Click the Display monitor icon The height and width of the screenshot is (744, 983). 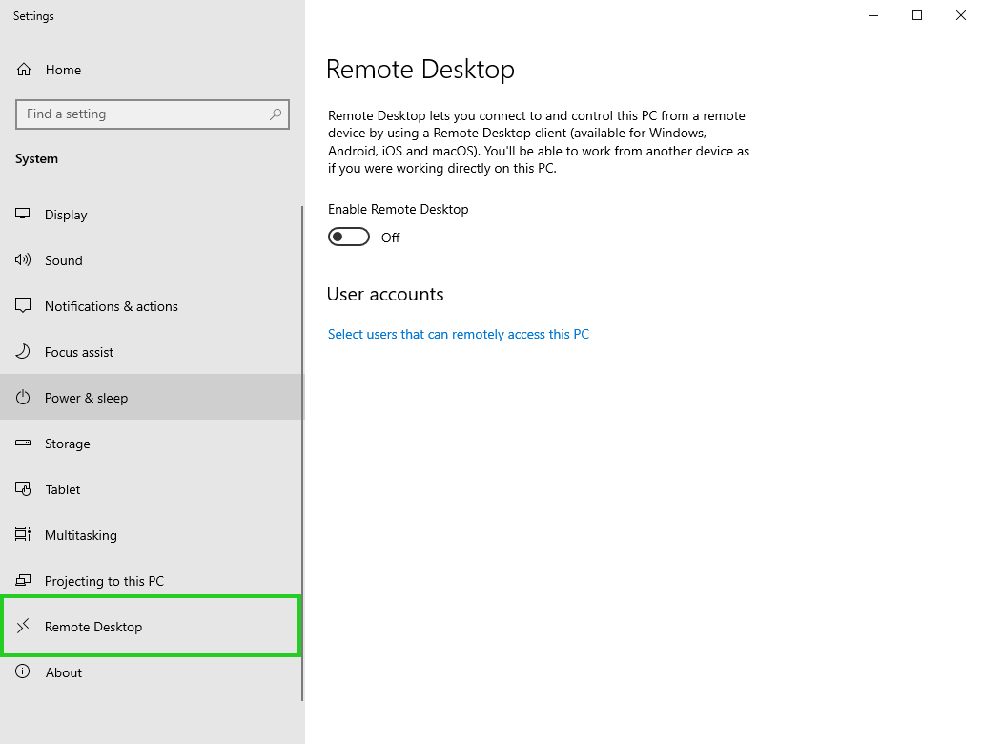(x=23, y=214)
